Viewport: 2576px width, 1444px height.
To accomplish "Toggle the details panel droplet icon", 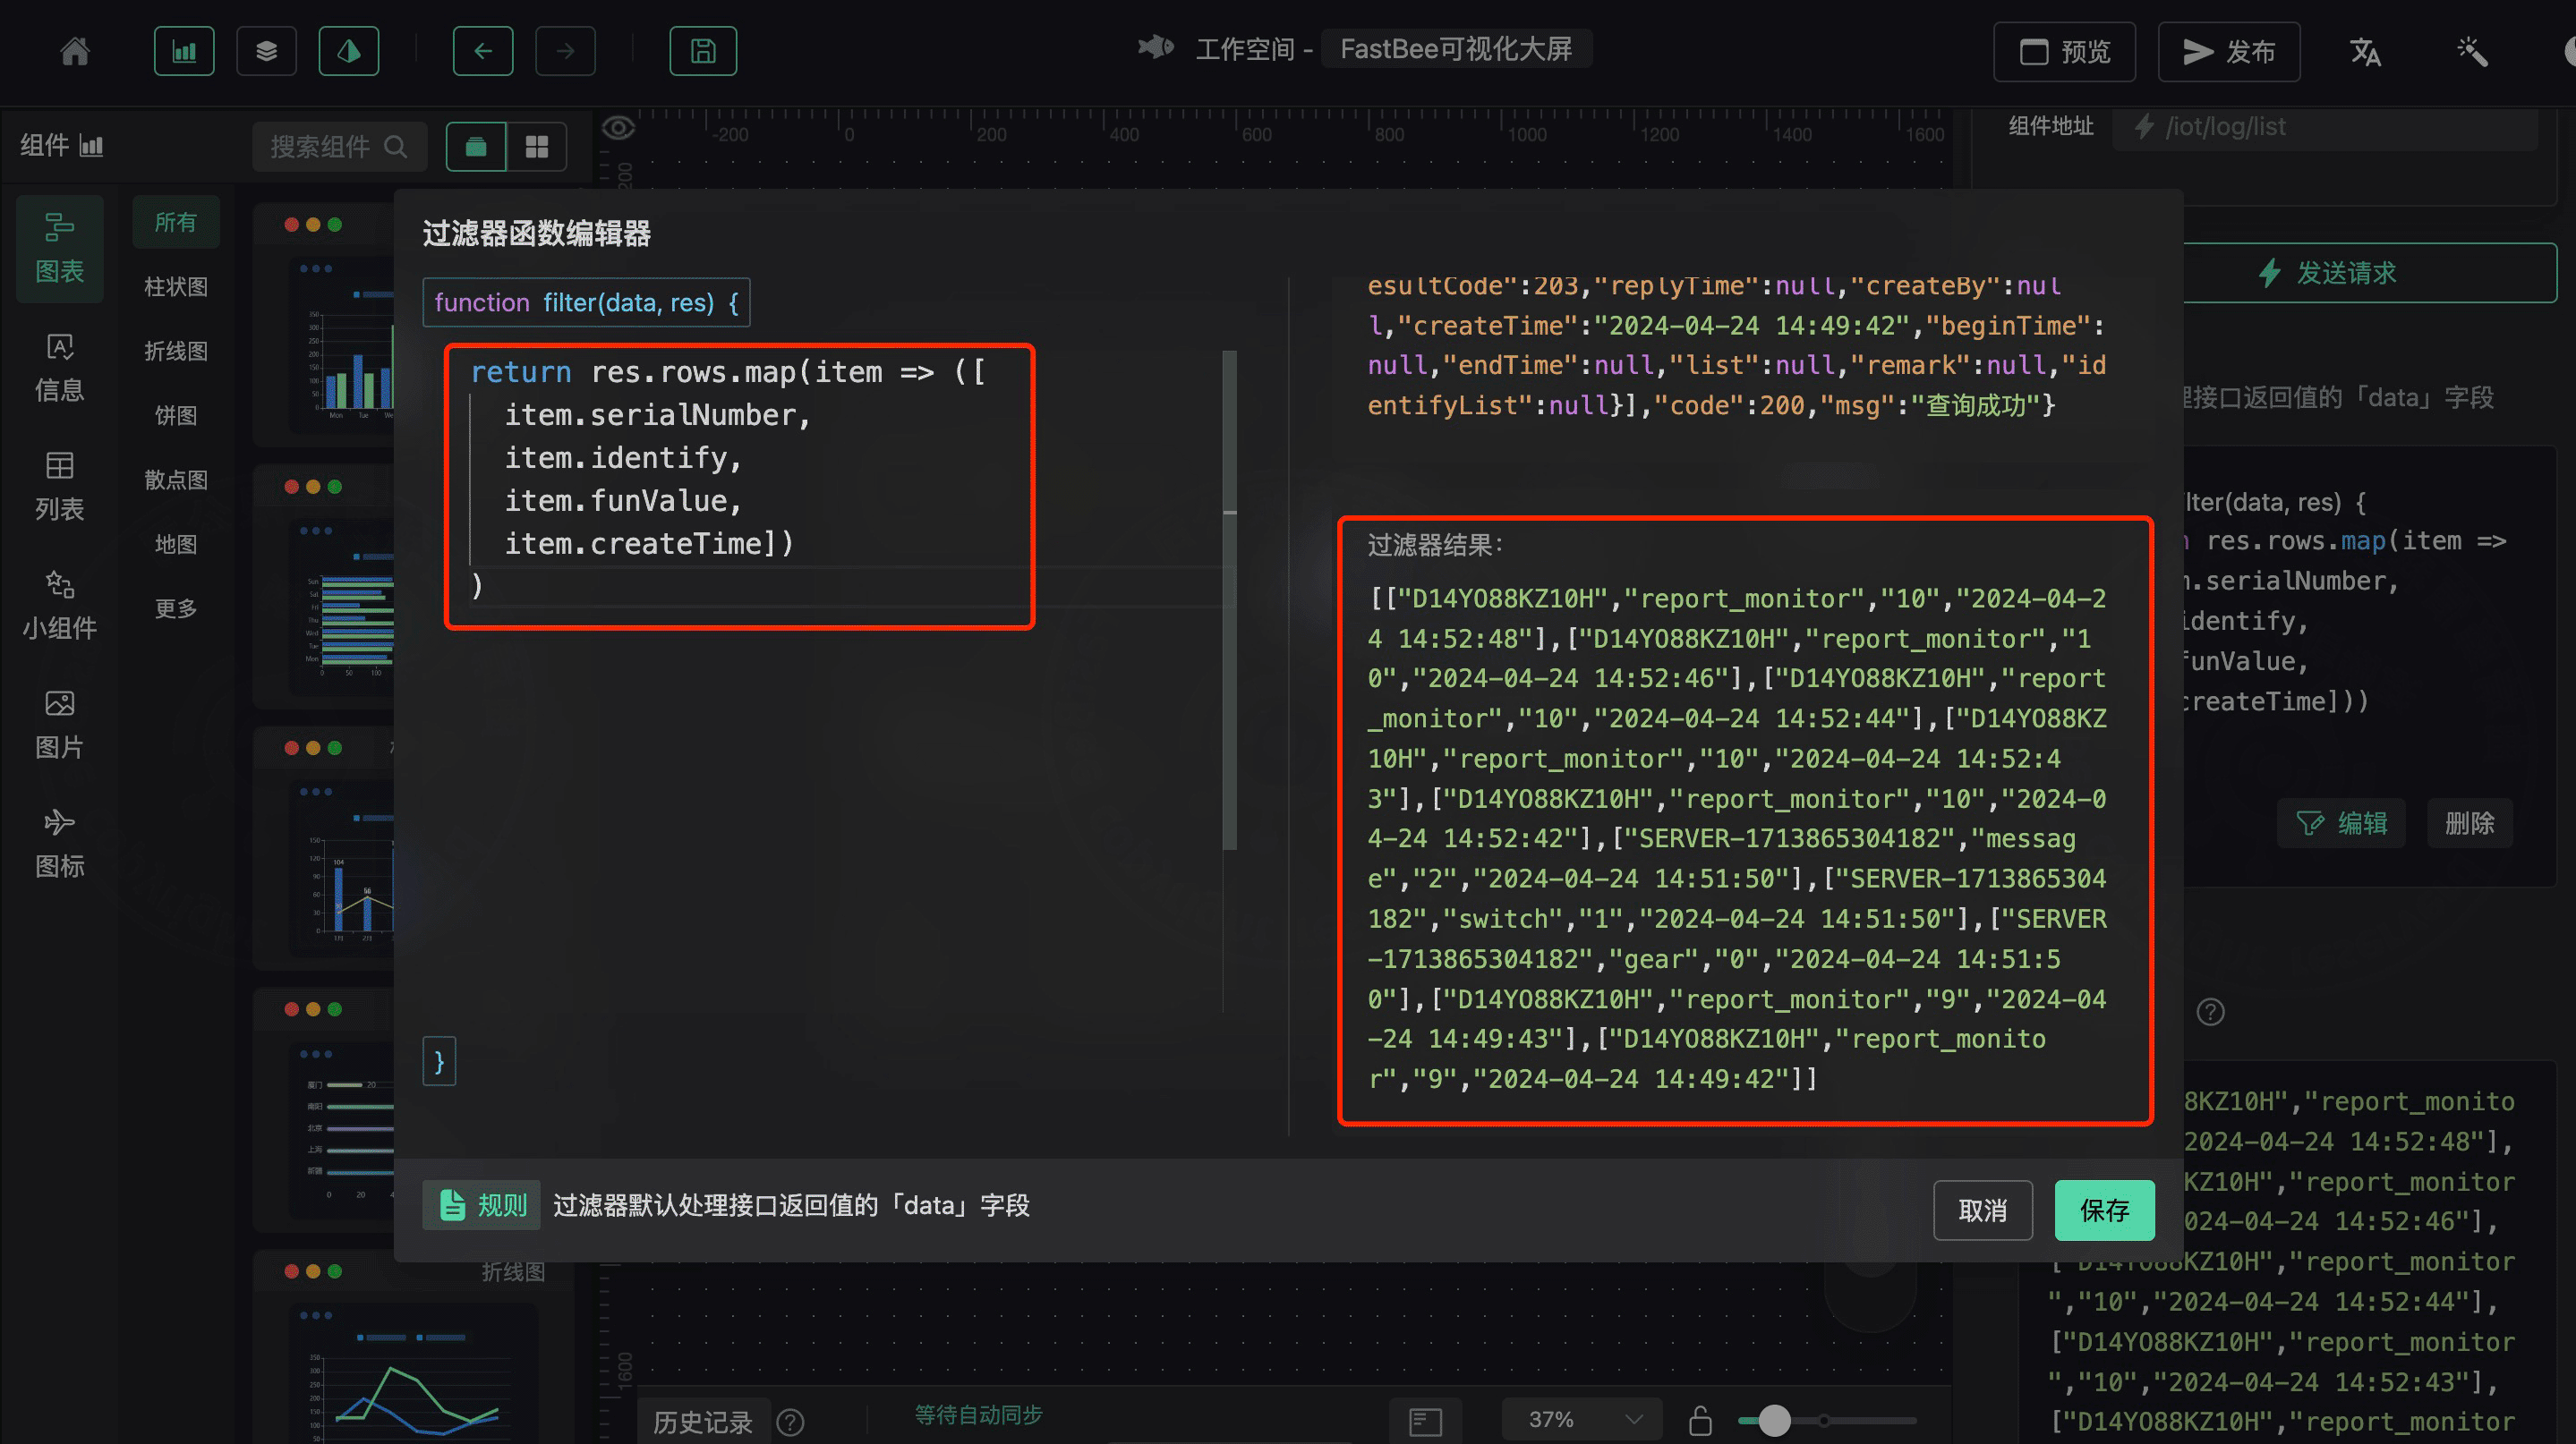I will point(348,51).
